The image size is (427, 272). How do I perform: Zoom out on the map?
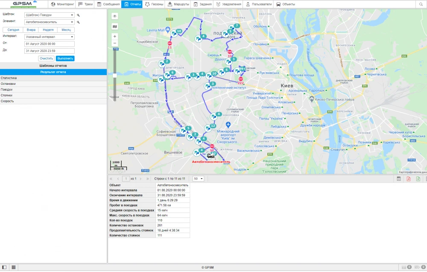115,44
